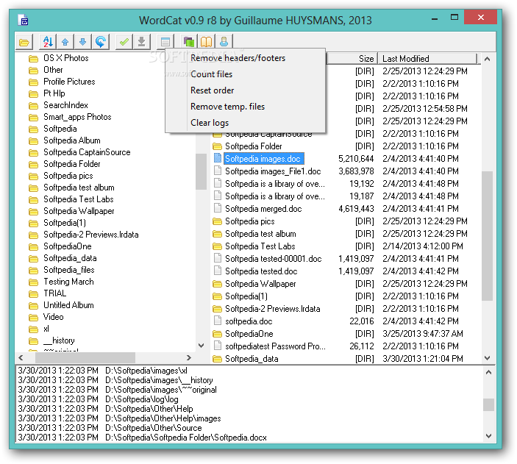
Task: Select SoftpediaOne folder in file list
Action: click(x=249, y=334)
